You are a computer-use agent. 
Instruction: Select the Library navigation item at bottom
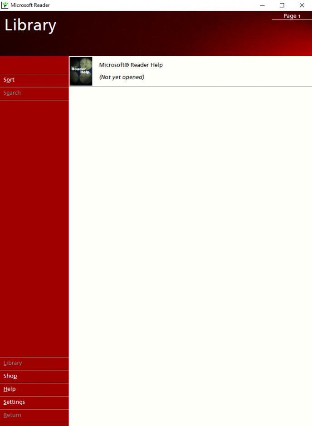pyautogui.click(x=13, y=363)
